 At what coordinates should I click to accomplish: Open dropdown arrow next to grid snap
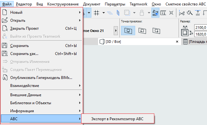pos(103,13)
